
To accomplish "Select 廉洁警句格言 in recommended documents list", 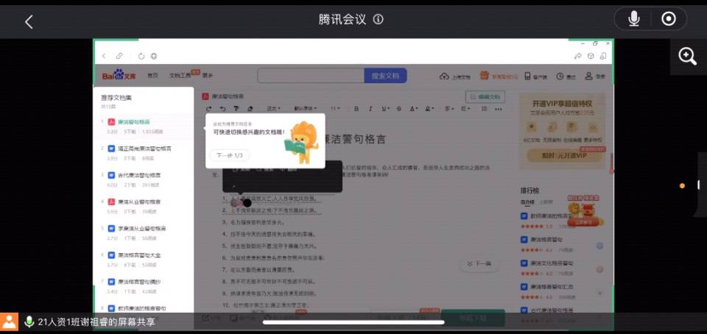I will (133, 122).
